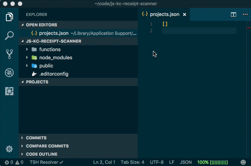Click the functions folder icon

pyautogui.click(x=34, y=49)
